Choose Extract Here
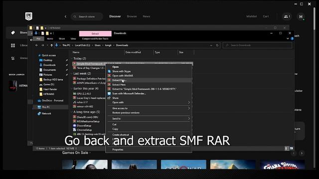 point(149,85)
